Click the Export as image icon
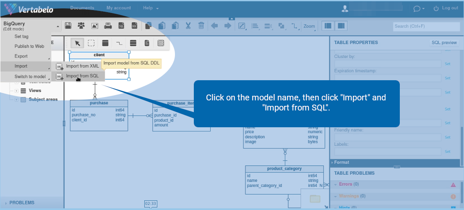The height and width of the screenshot is (210, 464). tap(95, 26)
